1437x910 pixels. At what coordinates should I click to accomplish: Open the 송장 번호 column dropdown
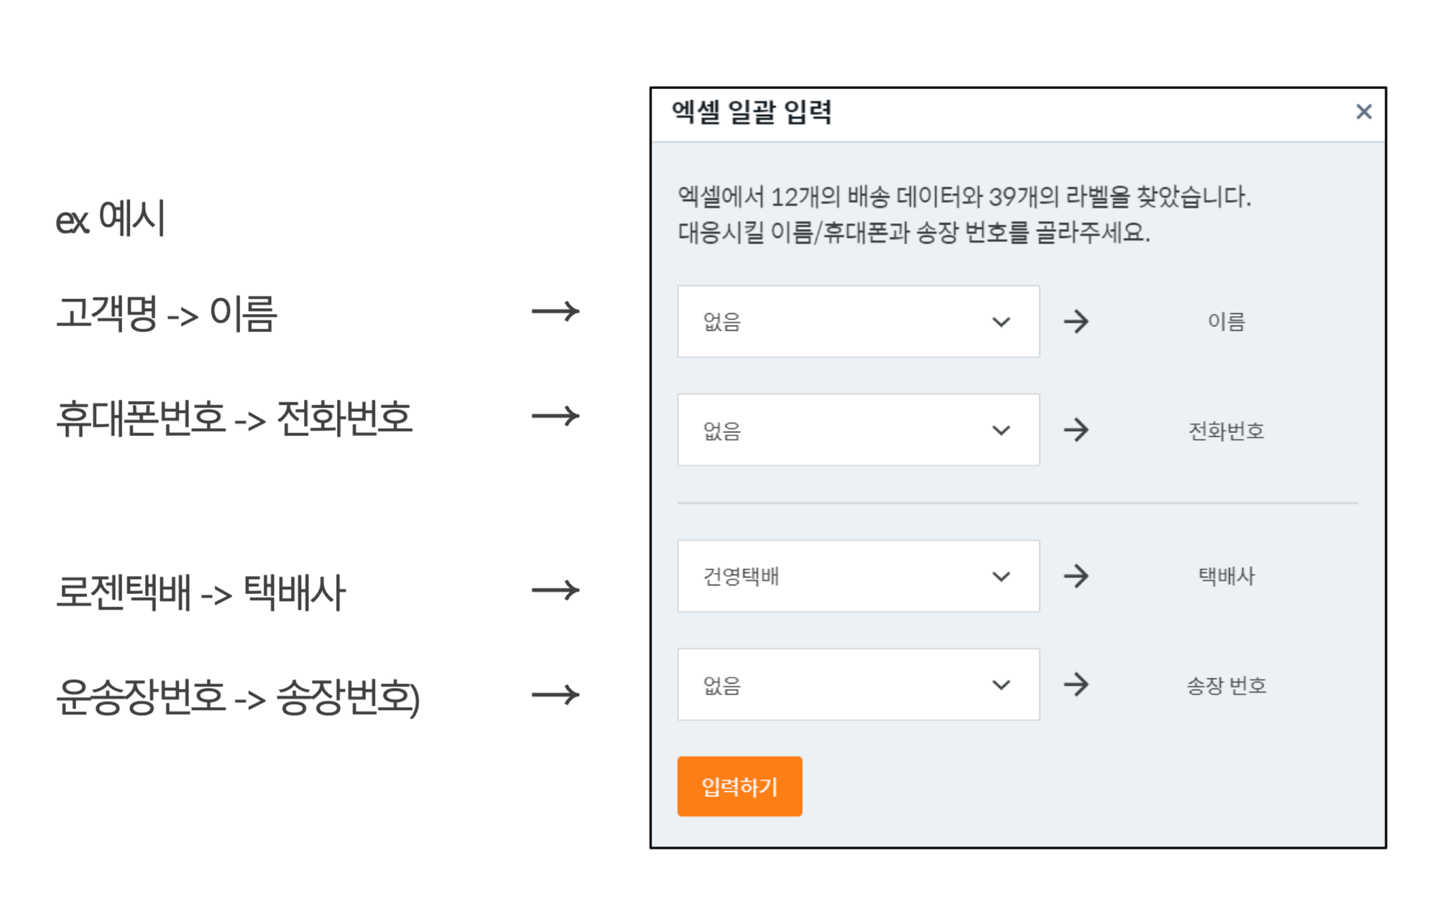858,684
